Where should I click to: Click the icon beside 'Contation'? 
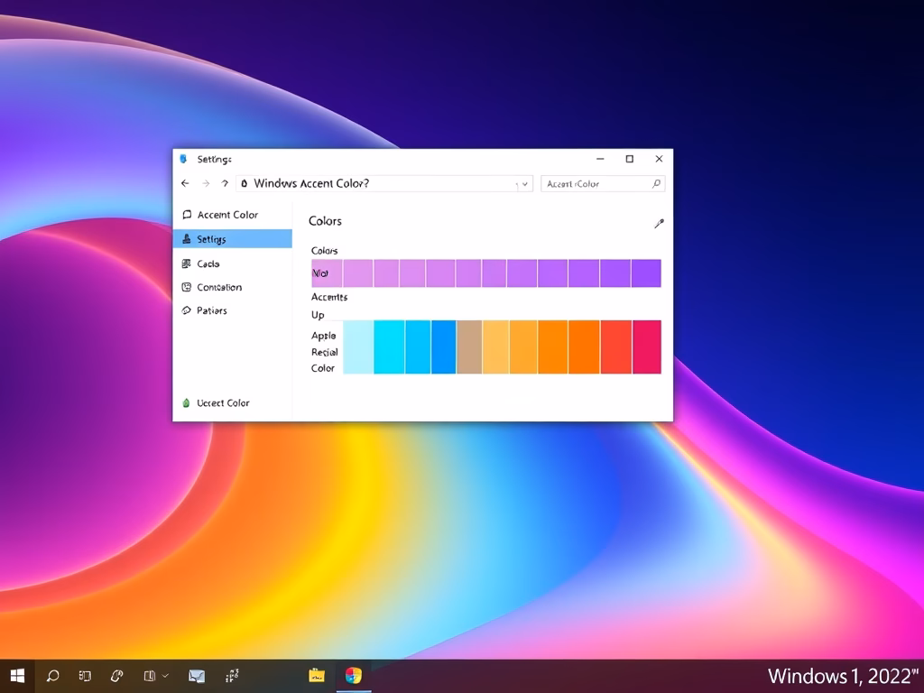(x=186, y=287)
